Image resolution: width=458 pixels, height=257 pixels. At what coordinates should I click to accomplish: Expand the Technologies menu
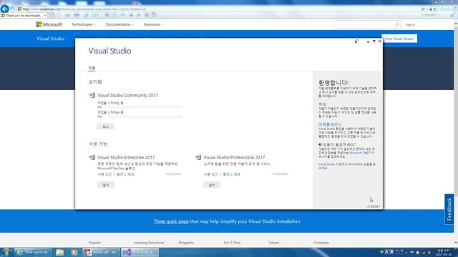[83, 24]
